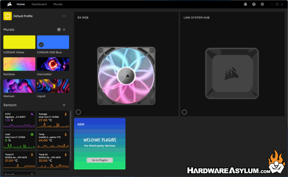Open the settings gear icon

(x=262, y=4)
